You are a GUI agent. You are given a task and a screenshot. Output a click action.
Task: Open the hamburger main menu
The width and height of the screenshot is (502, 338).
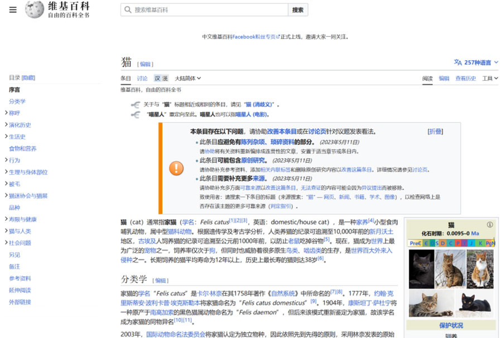[13, 10]
